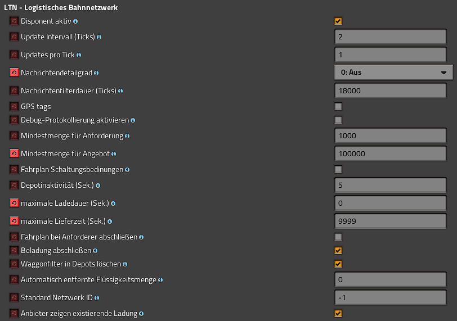Disable the Disponent aktiv checkbox

[338, 21]
